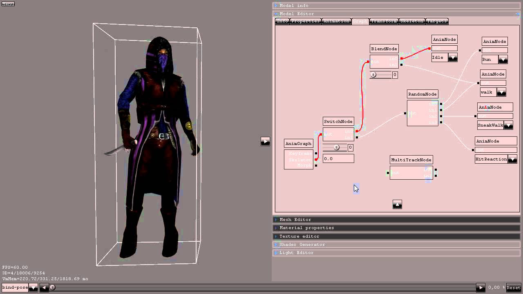Image resolution: width=523 pixels, height=294 pixels.
Task: Open the HitReaction animation dropdown arrow
Action: [512, 159]
